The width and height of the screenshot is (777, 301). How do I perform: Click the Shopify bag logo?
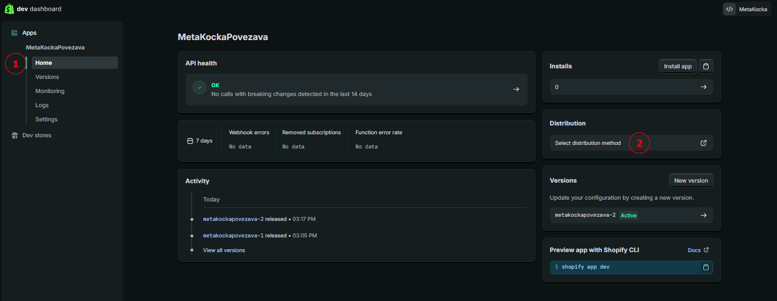coord(9,9)
